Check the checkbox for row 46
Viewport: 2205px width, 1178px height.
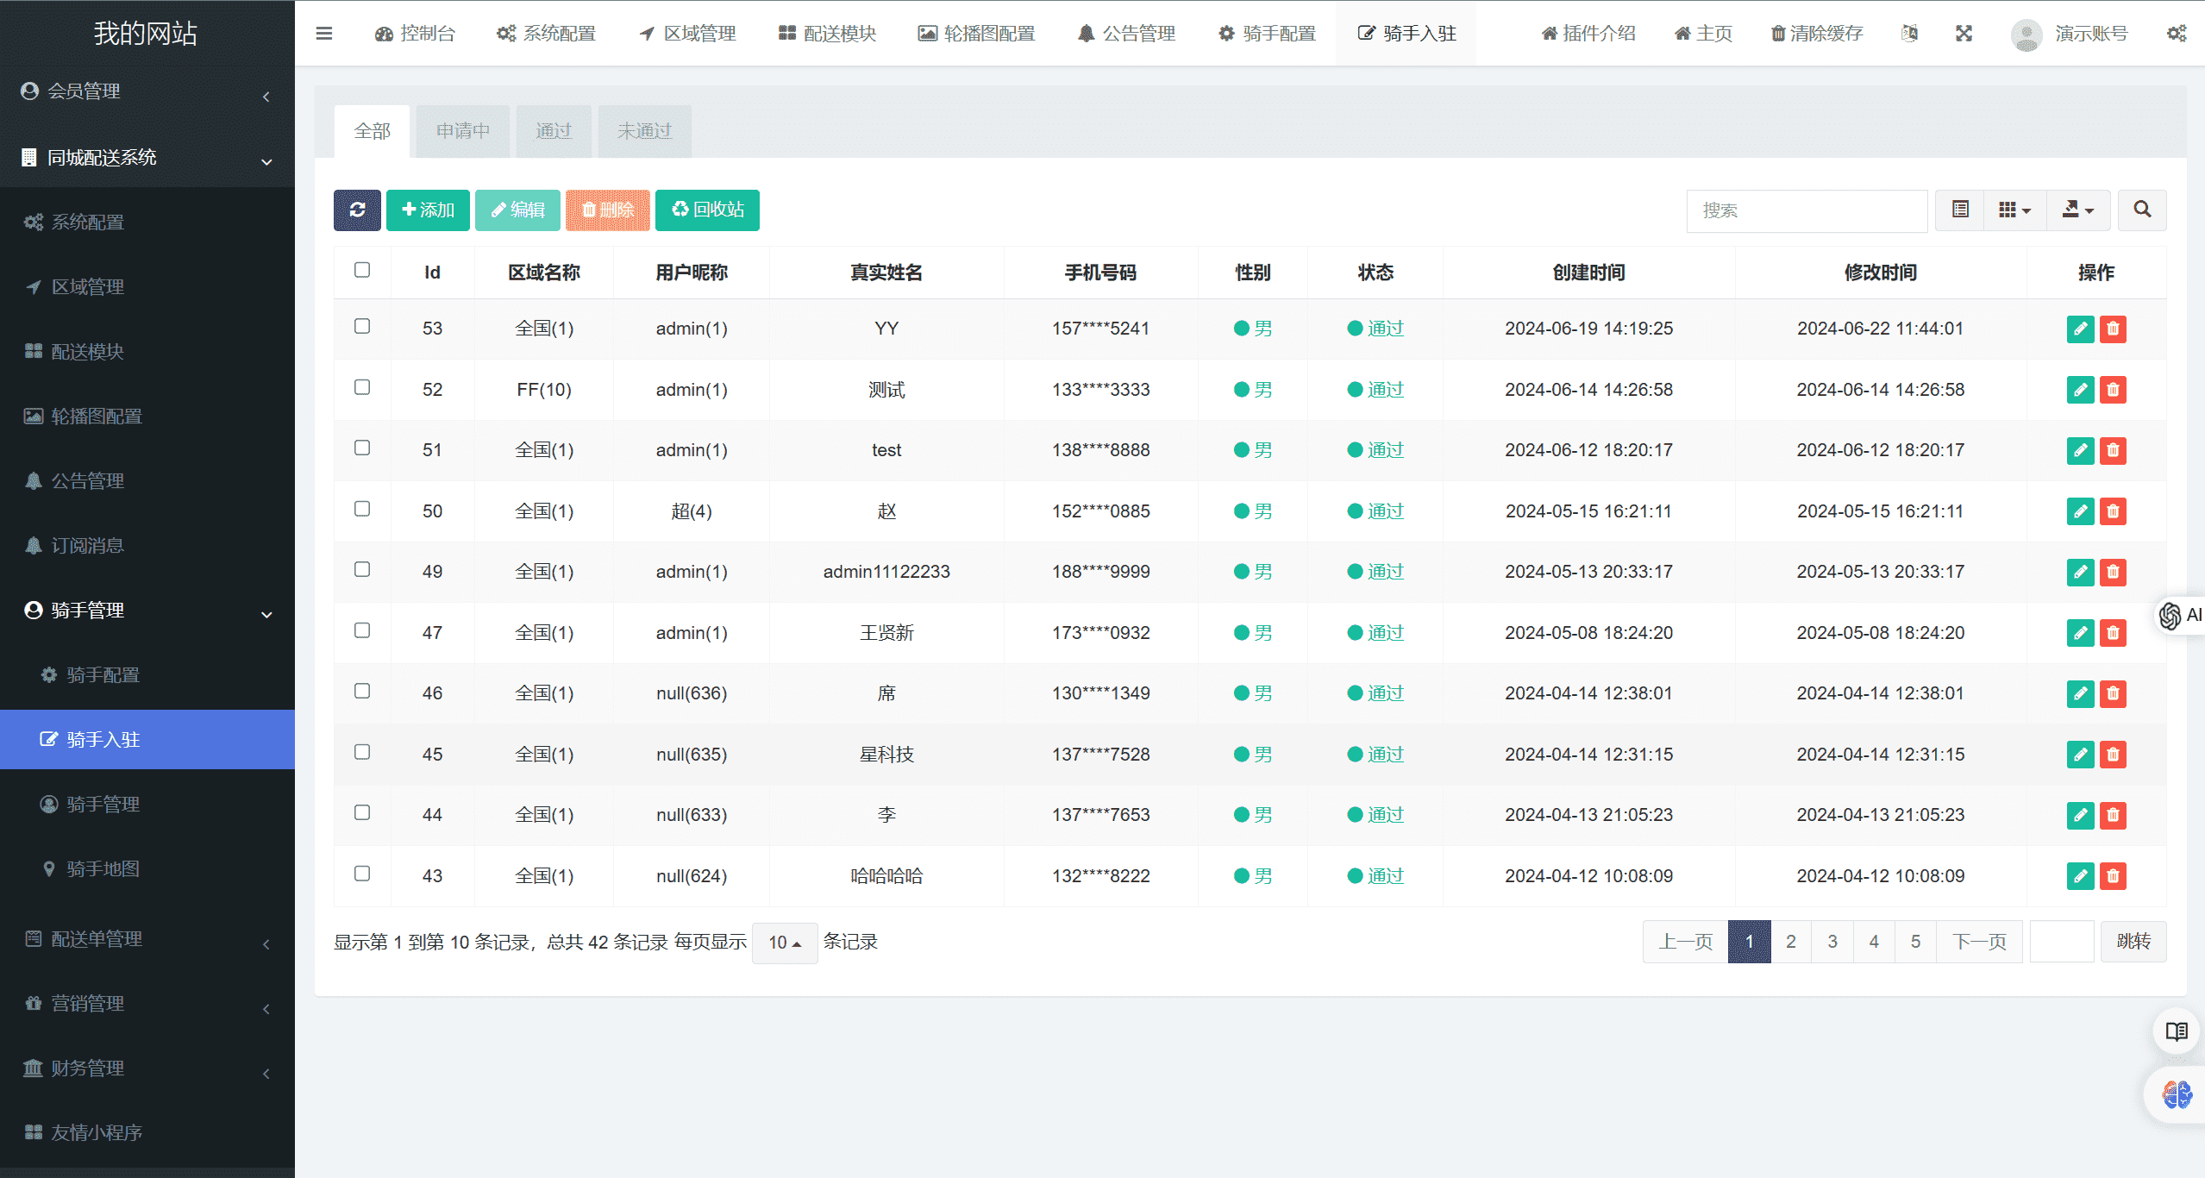point(362,691)
